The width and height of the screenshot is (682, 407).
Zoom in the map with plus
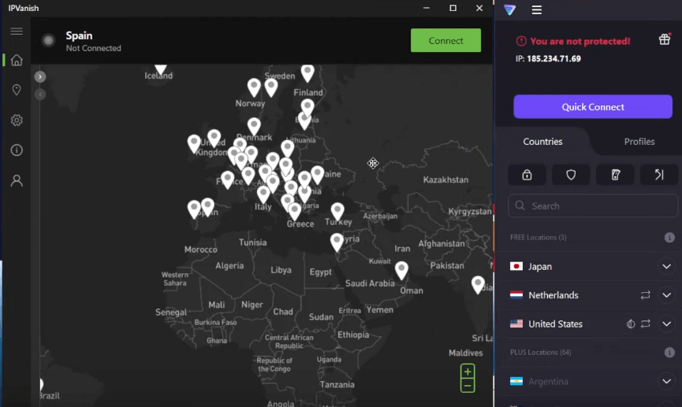tap(468, 372)
